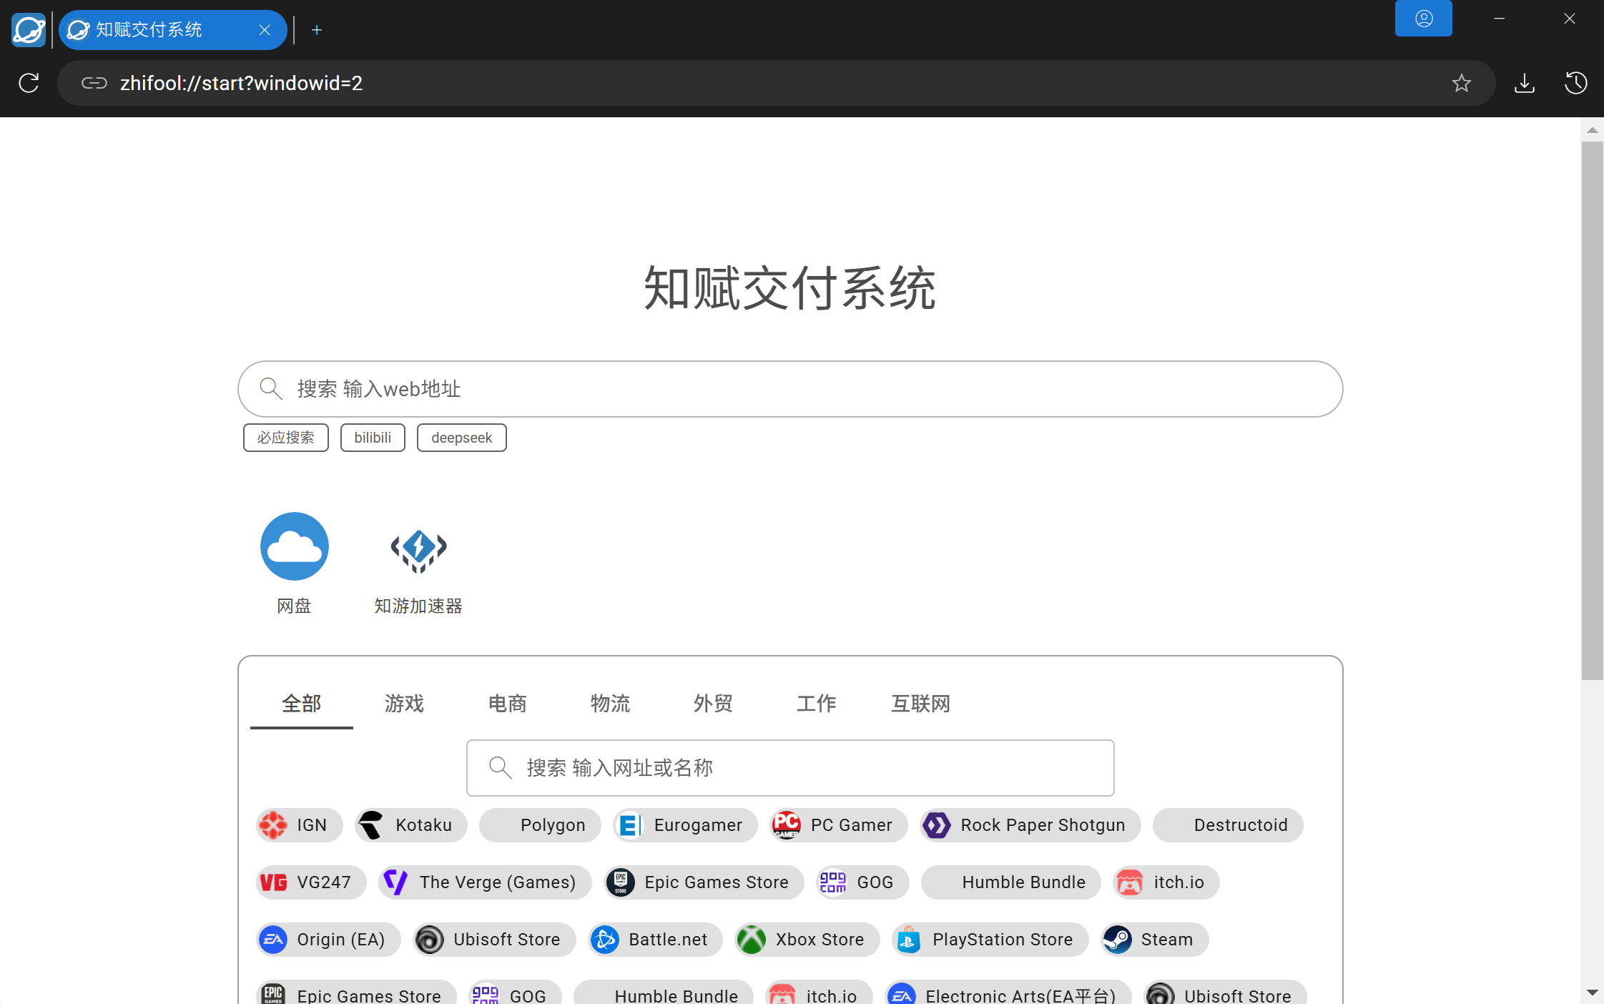This screenshot has width=1604, height=1004.
Task: Click the 知赋交付系统 page heading
Action: pos(790,287)
